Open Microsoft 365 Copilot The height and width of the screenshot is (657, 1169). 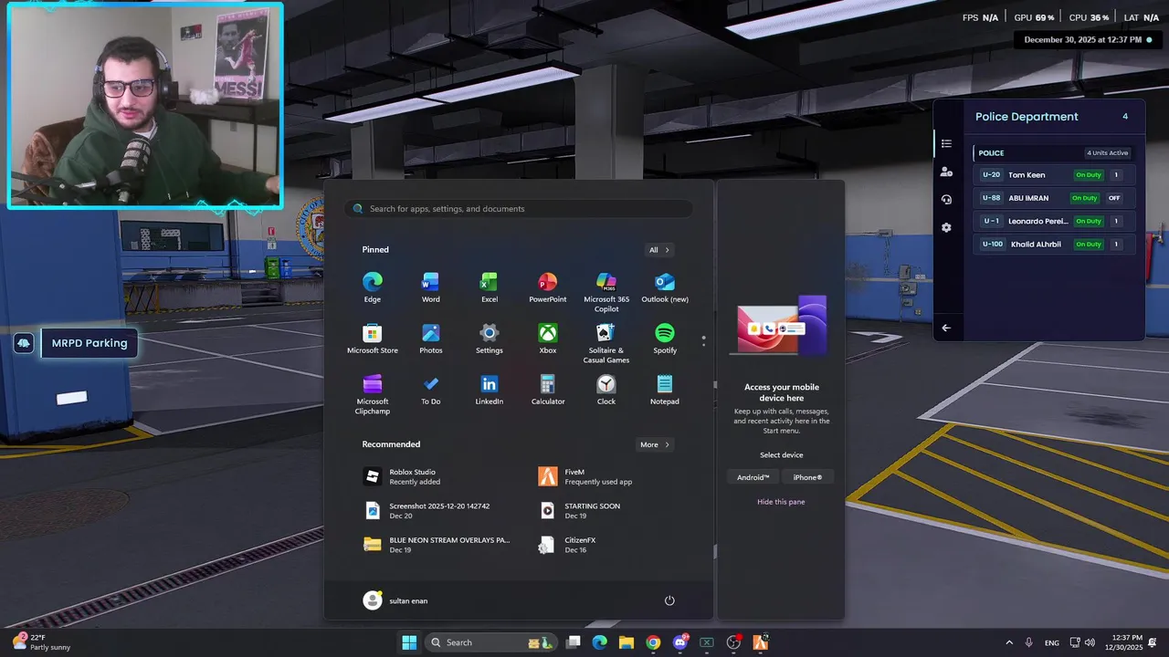coord(606,292)
